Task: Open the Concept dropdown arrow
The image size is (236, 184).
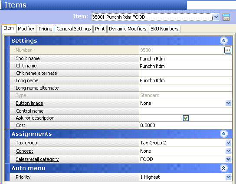Action: point(228,151)
